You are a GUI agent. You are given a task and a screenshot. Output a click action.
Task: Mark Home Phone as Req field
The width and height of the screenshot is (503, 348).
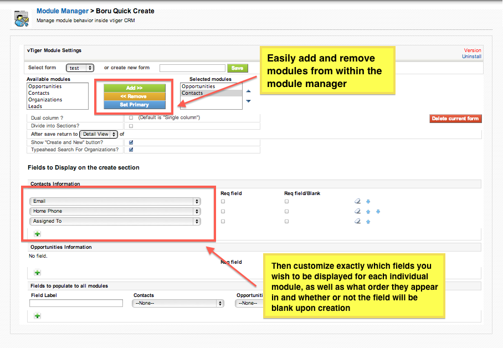point(223,212)
